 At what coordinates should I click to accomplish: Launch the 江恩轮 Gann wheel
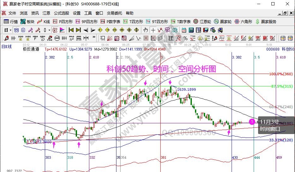coord(202,22)
